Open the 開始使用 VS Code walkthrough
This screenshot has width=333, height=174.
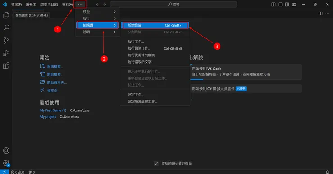(x=246, y=72)
